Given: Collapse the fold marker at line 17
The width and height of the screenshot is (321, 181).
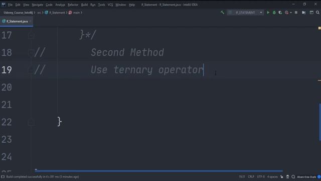Looking at the screenshot, I should 31,35.
